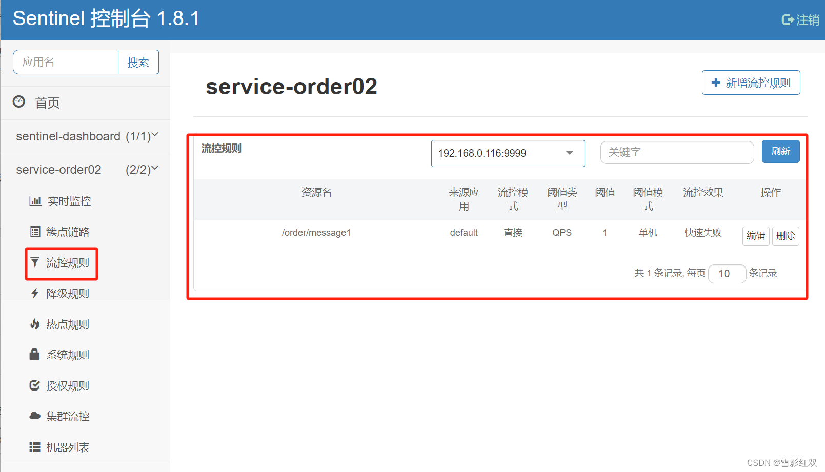Viewport: 825px width, 472px height.
Task: Open 簇点链路 in the sidebar
Action: click(68, 232)
